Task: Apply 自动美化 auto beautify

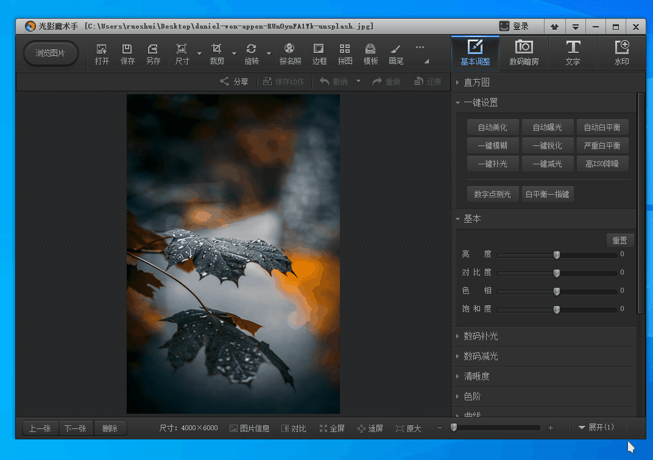Action: click(493, 127)
